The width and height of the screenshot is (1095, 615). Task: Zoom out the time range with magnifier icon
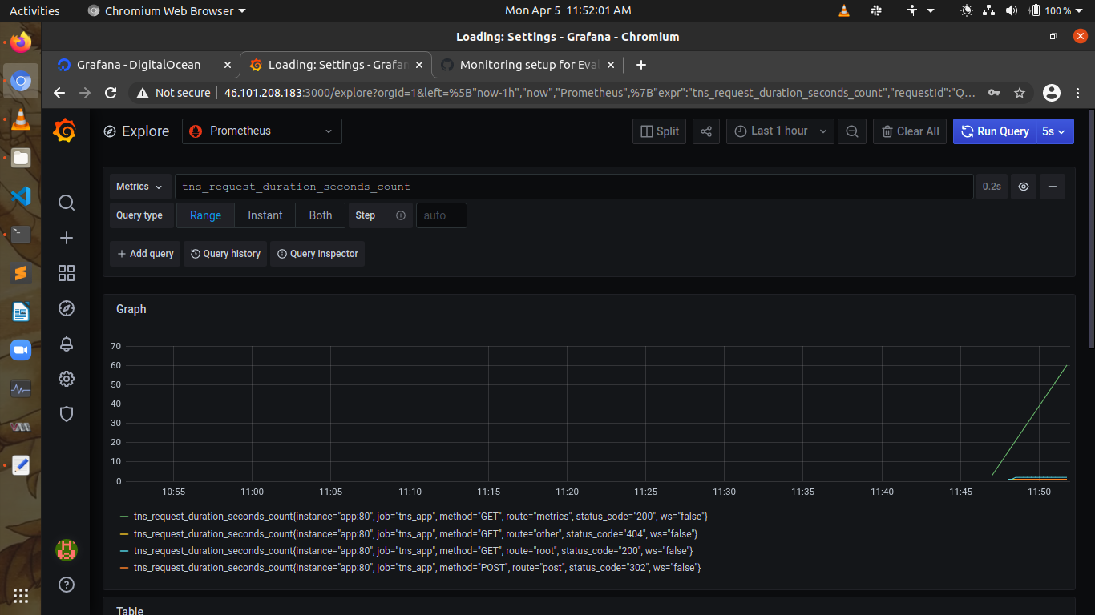851,131
